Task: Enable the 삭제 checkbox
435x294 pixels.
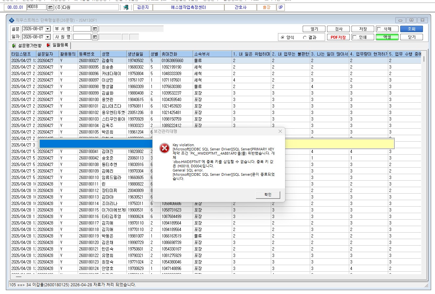Action: (378, 29)
